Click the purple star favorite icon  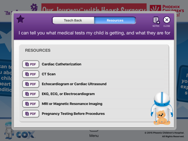(21, 19)
